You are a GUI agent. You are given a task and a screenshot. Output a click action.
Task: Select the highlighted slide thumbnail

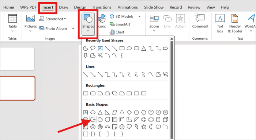point(18,88)
